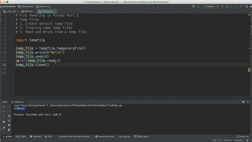Click TemporaryFile() on line 9
This screenshot has height=142, width=252.
click(71, 48)
